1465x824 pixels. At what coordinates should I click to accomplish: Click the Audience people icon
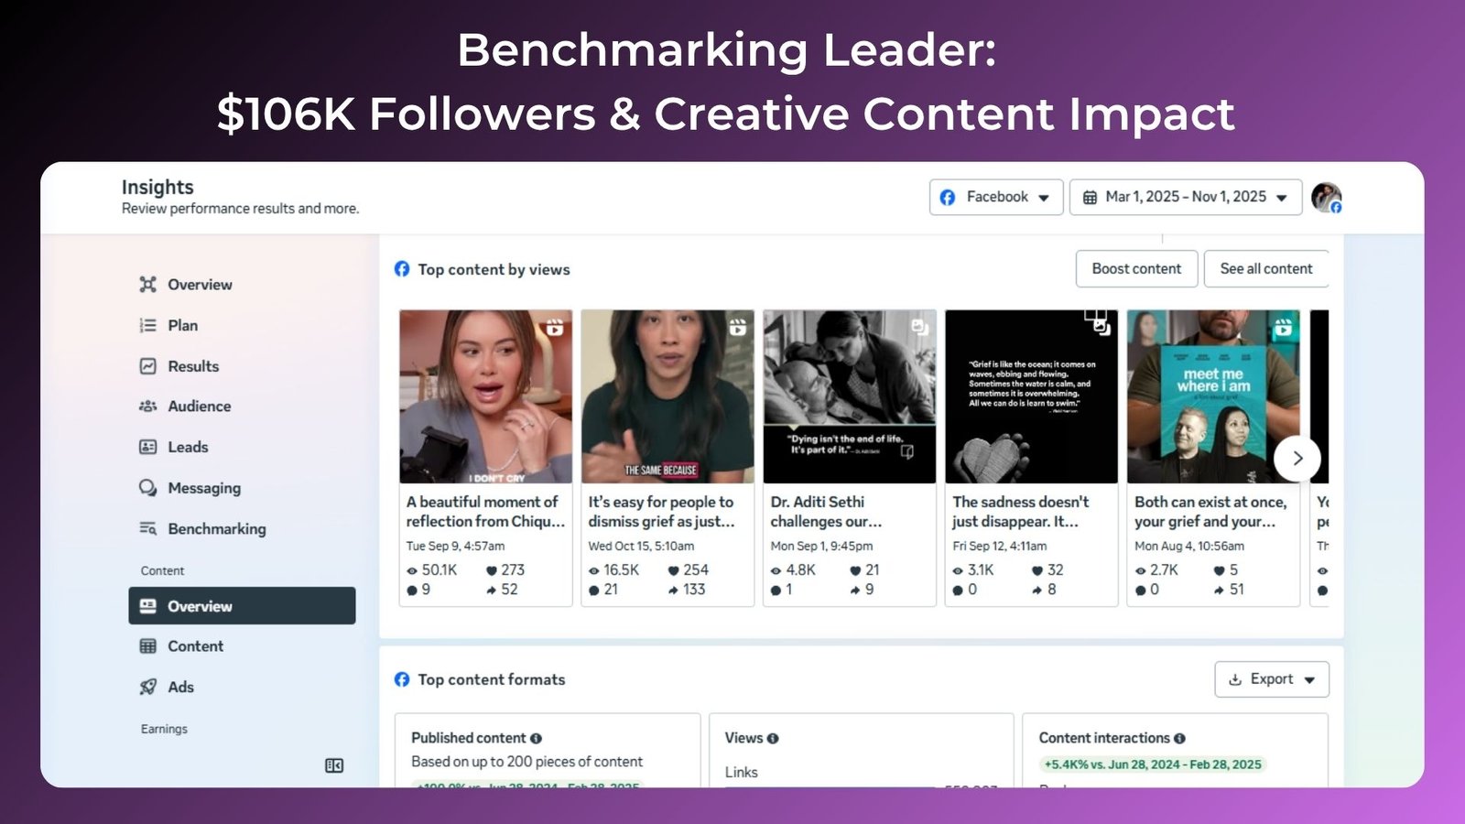point(147,407)
